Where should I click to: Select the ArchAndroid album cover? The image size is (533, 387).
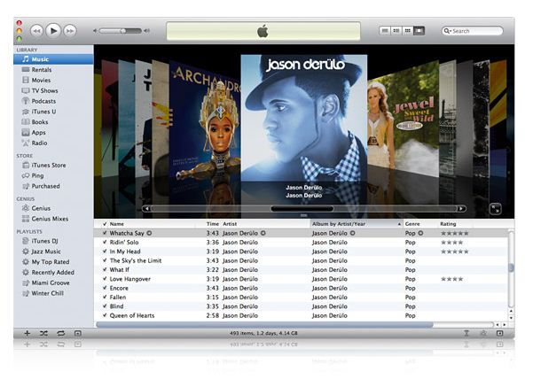(205, 120)
